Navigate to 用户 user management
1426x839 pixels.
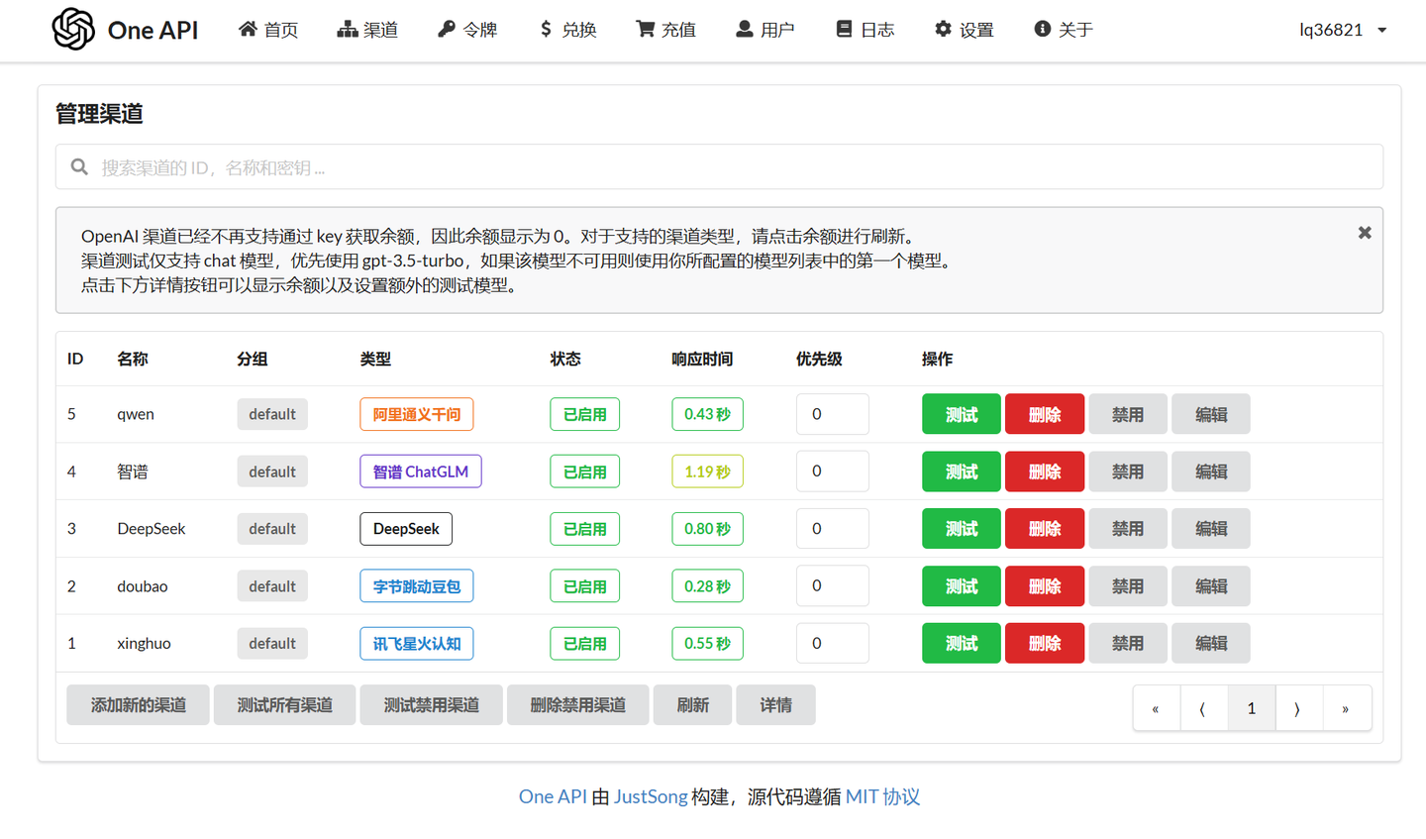click(x=764, y=30)
